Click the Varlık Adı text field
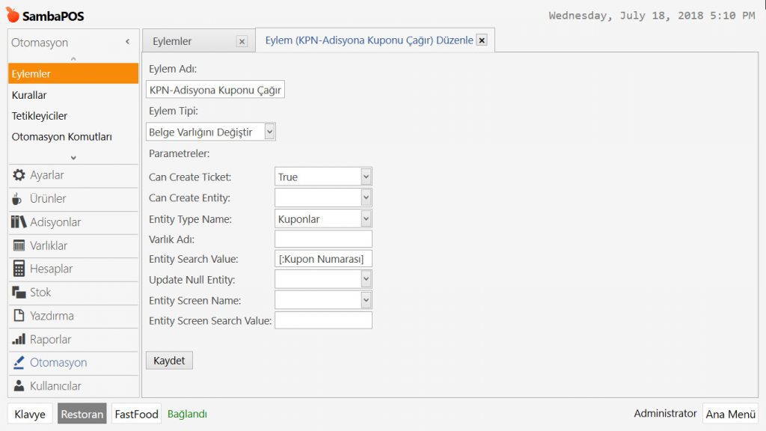 pos(323,239)
